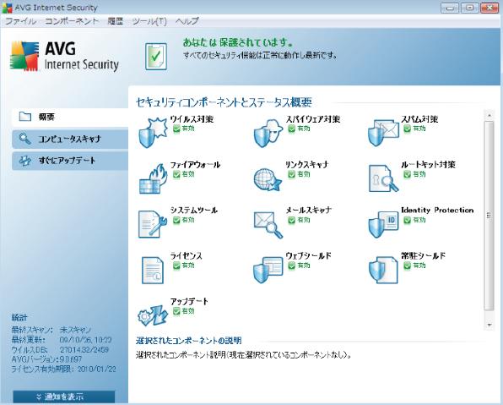
Task: Click the ウェブシールド component icon
Action: (x=268, y=270)
